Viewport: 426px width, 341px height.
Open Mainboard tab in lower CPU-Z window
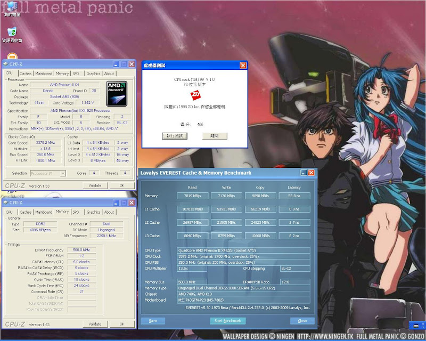[44, 212]
